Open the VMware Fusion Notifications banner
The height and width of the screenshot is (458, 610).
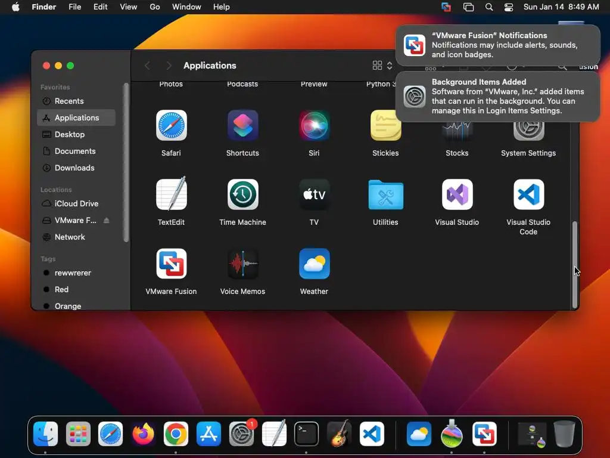(497, 45)
